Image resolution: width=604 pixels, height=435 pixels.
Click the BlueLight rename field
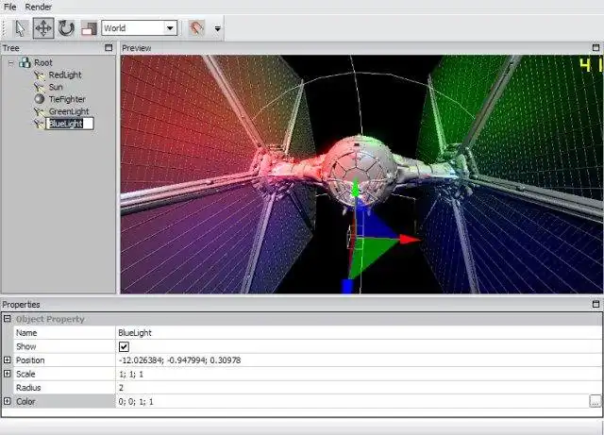click(x=70, y=124)
